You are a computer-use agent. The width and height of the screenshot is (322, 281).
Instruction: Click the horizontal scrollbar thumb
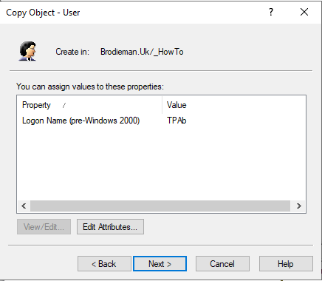[x=160, y=206]
